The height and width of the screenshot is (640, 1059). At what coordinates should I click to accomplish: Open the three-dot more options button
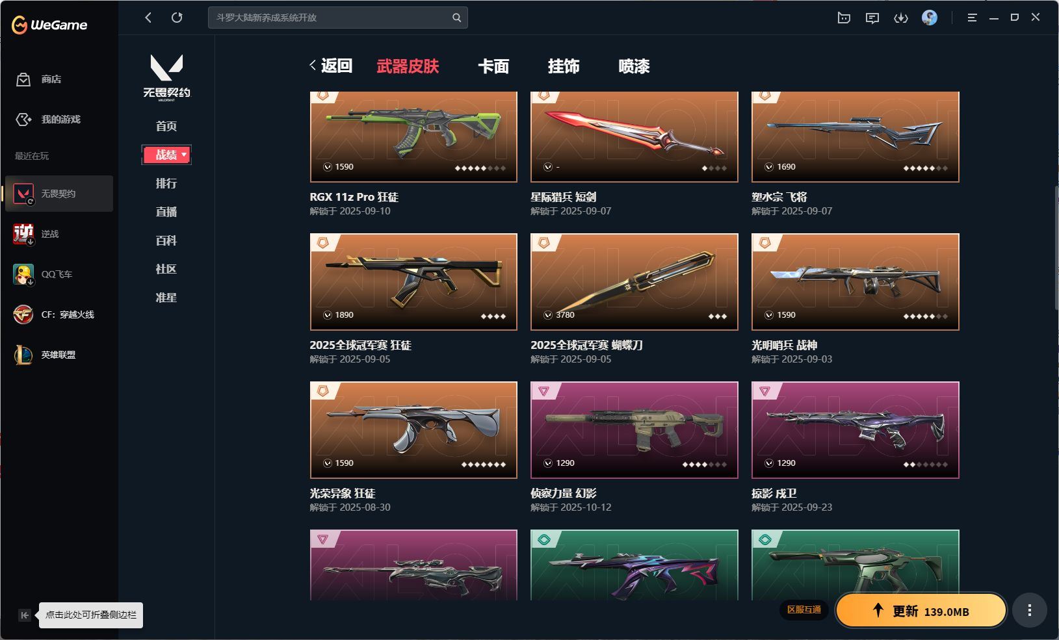click(1029, 610)
